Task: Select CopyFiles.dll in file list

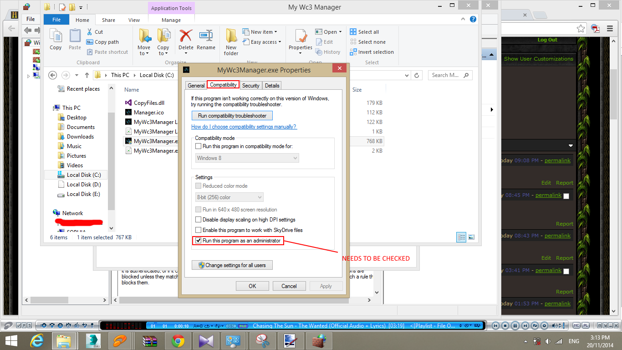Action: click(x=149, y=103)
